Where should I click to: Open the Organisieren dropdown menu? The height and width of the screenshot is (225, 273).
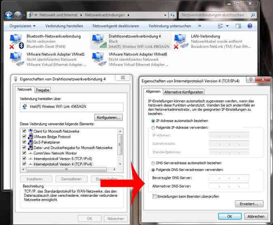pos(23,26)
